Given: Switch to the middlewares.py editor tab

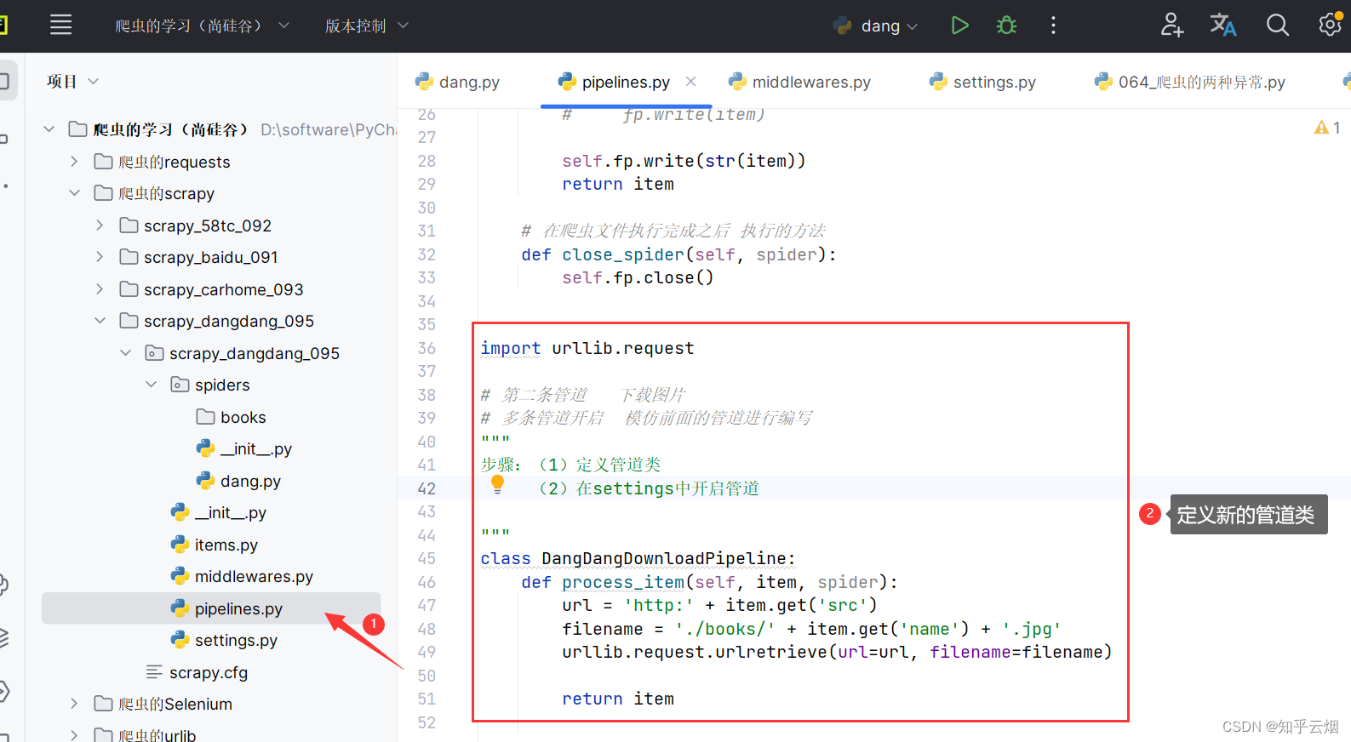Looking at the screenshot, I should pyautogui.click(x=799, y=82).
